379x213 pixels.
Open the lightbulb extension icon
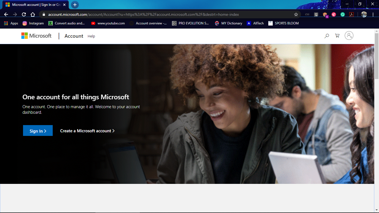[x=316, y=14]
